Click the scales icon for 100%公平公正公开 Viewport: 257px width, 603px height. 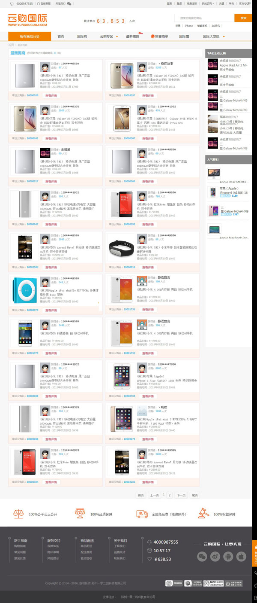tap(19, 513)
